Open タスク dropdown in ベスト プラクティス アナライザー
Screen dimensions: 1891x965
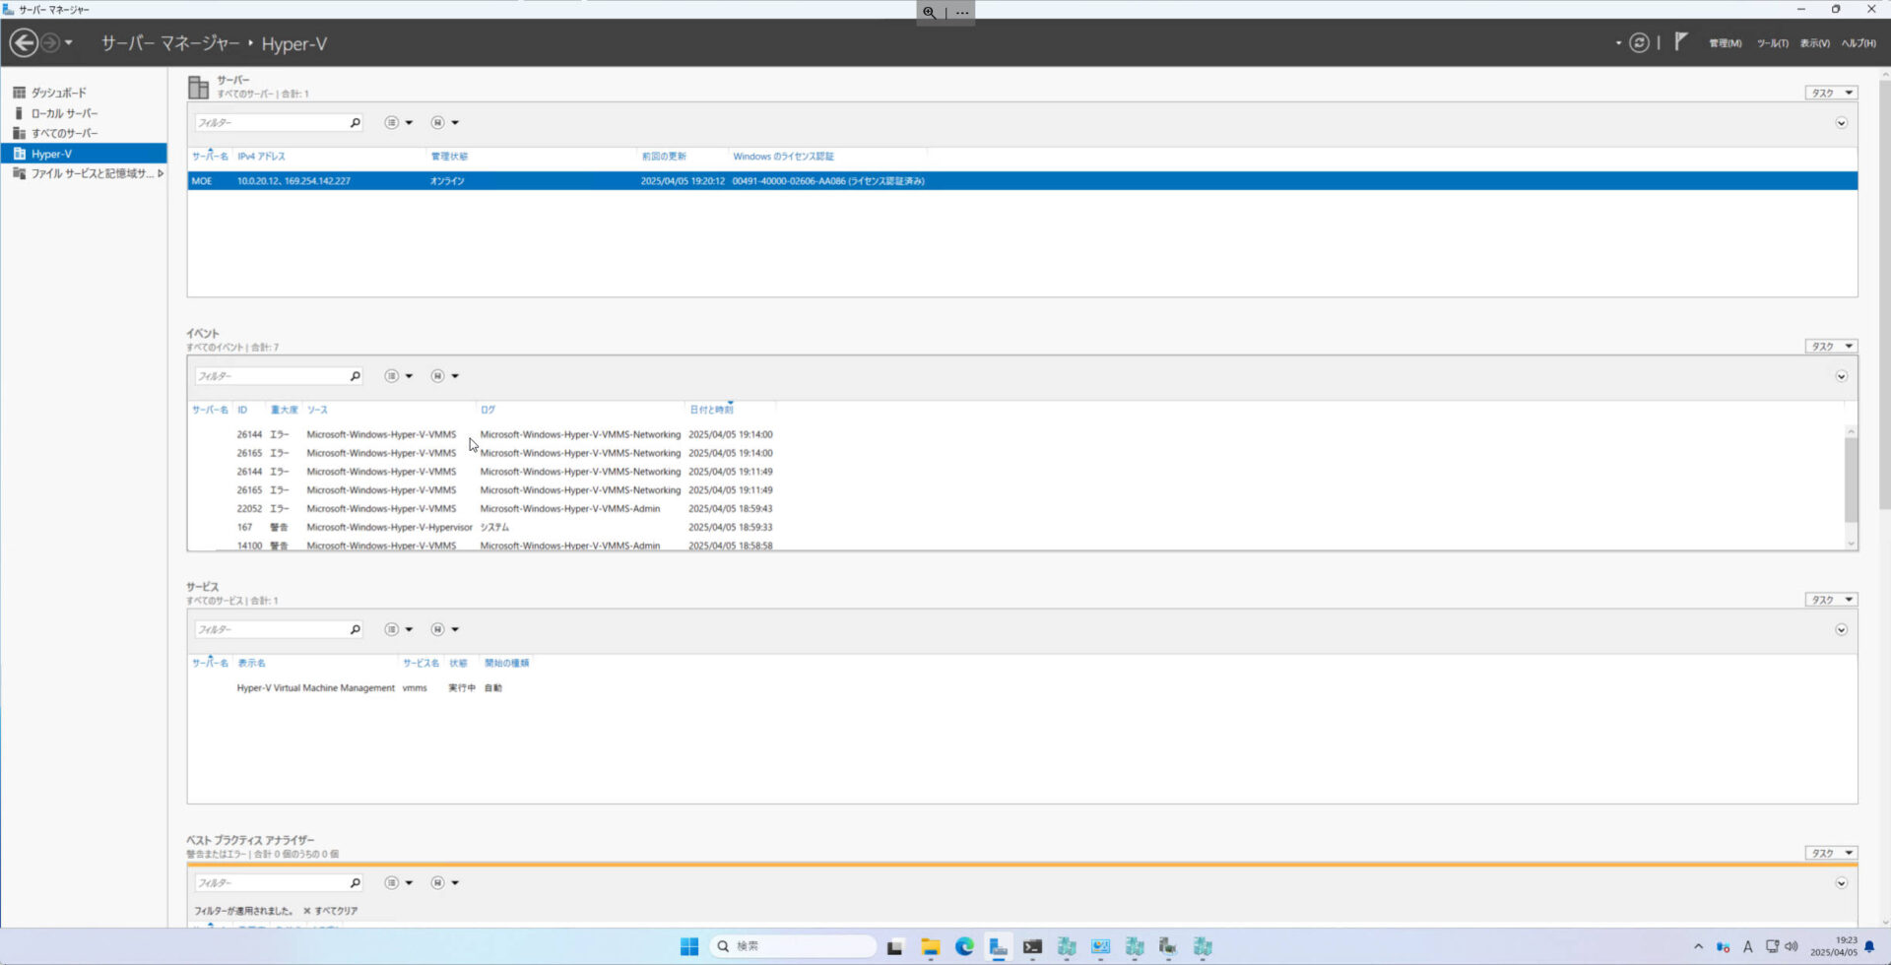coord(1831,853)
